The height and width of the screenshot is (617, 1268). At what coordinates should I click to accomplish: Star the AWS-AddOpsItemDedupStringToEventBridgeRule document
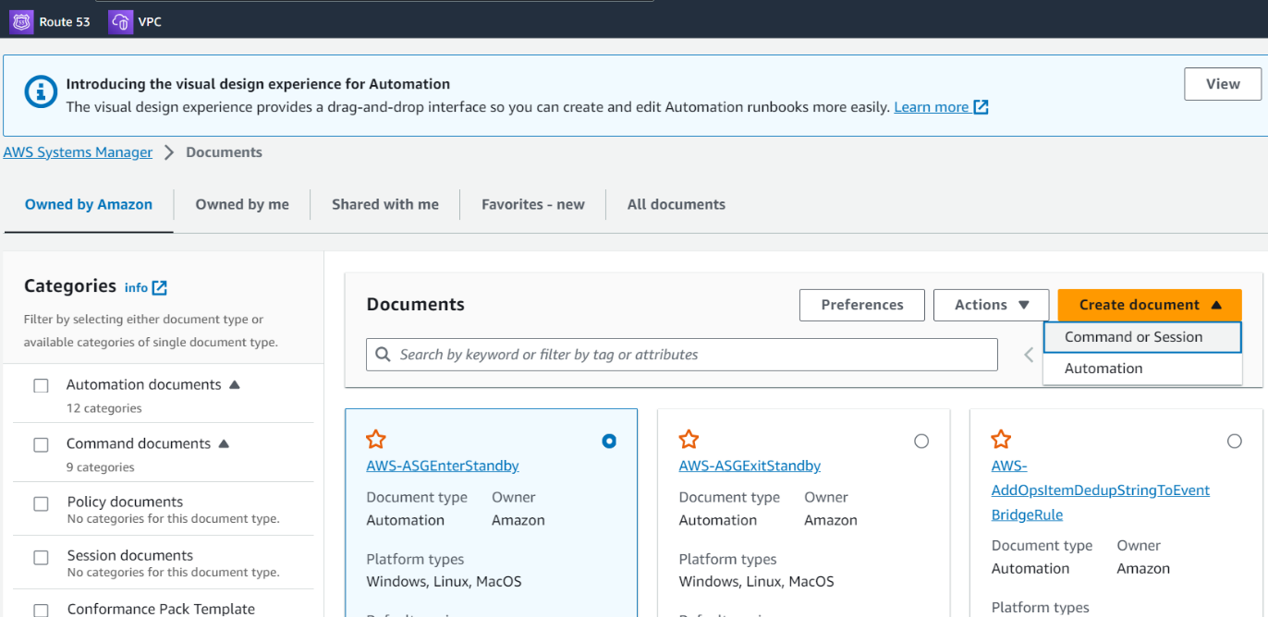pos(1001,440)
